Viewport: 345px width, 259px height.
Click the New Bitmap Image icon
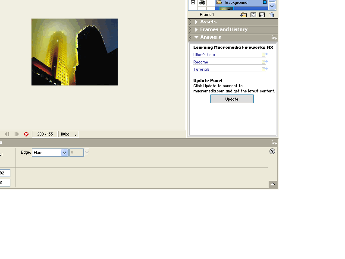point(262,15)
